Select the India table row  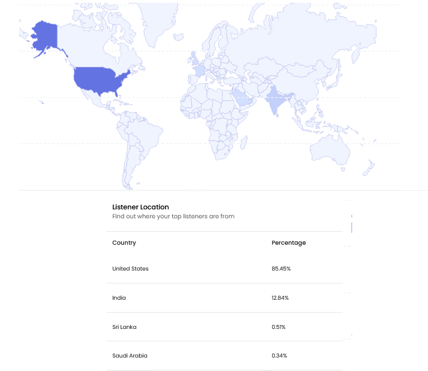point(224,298)
